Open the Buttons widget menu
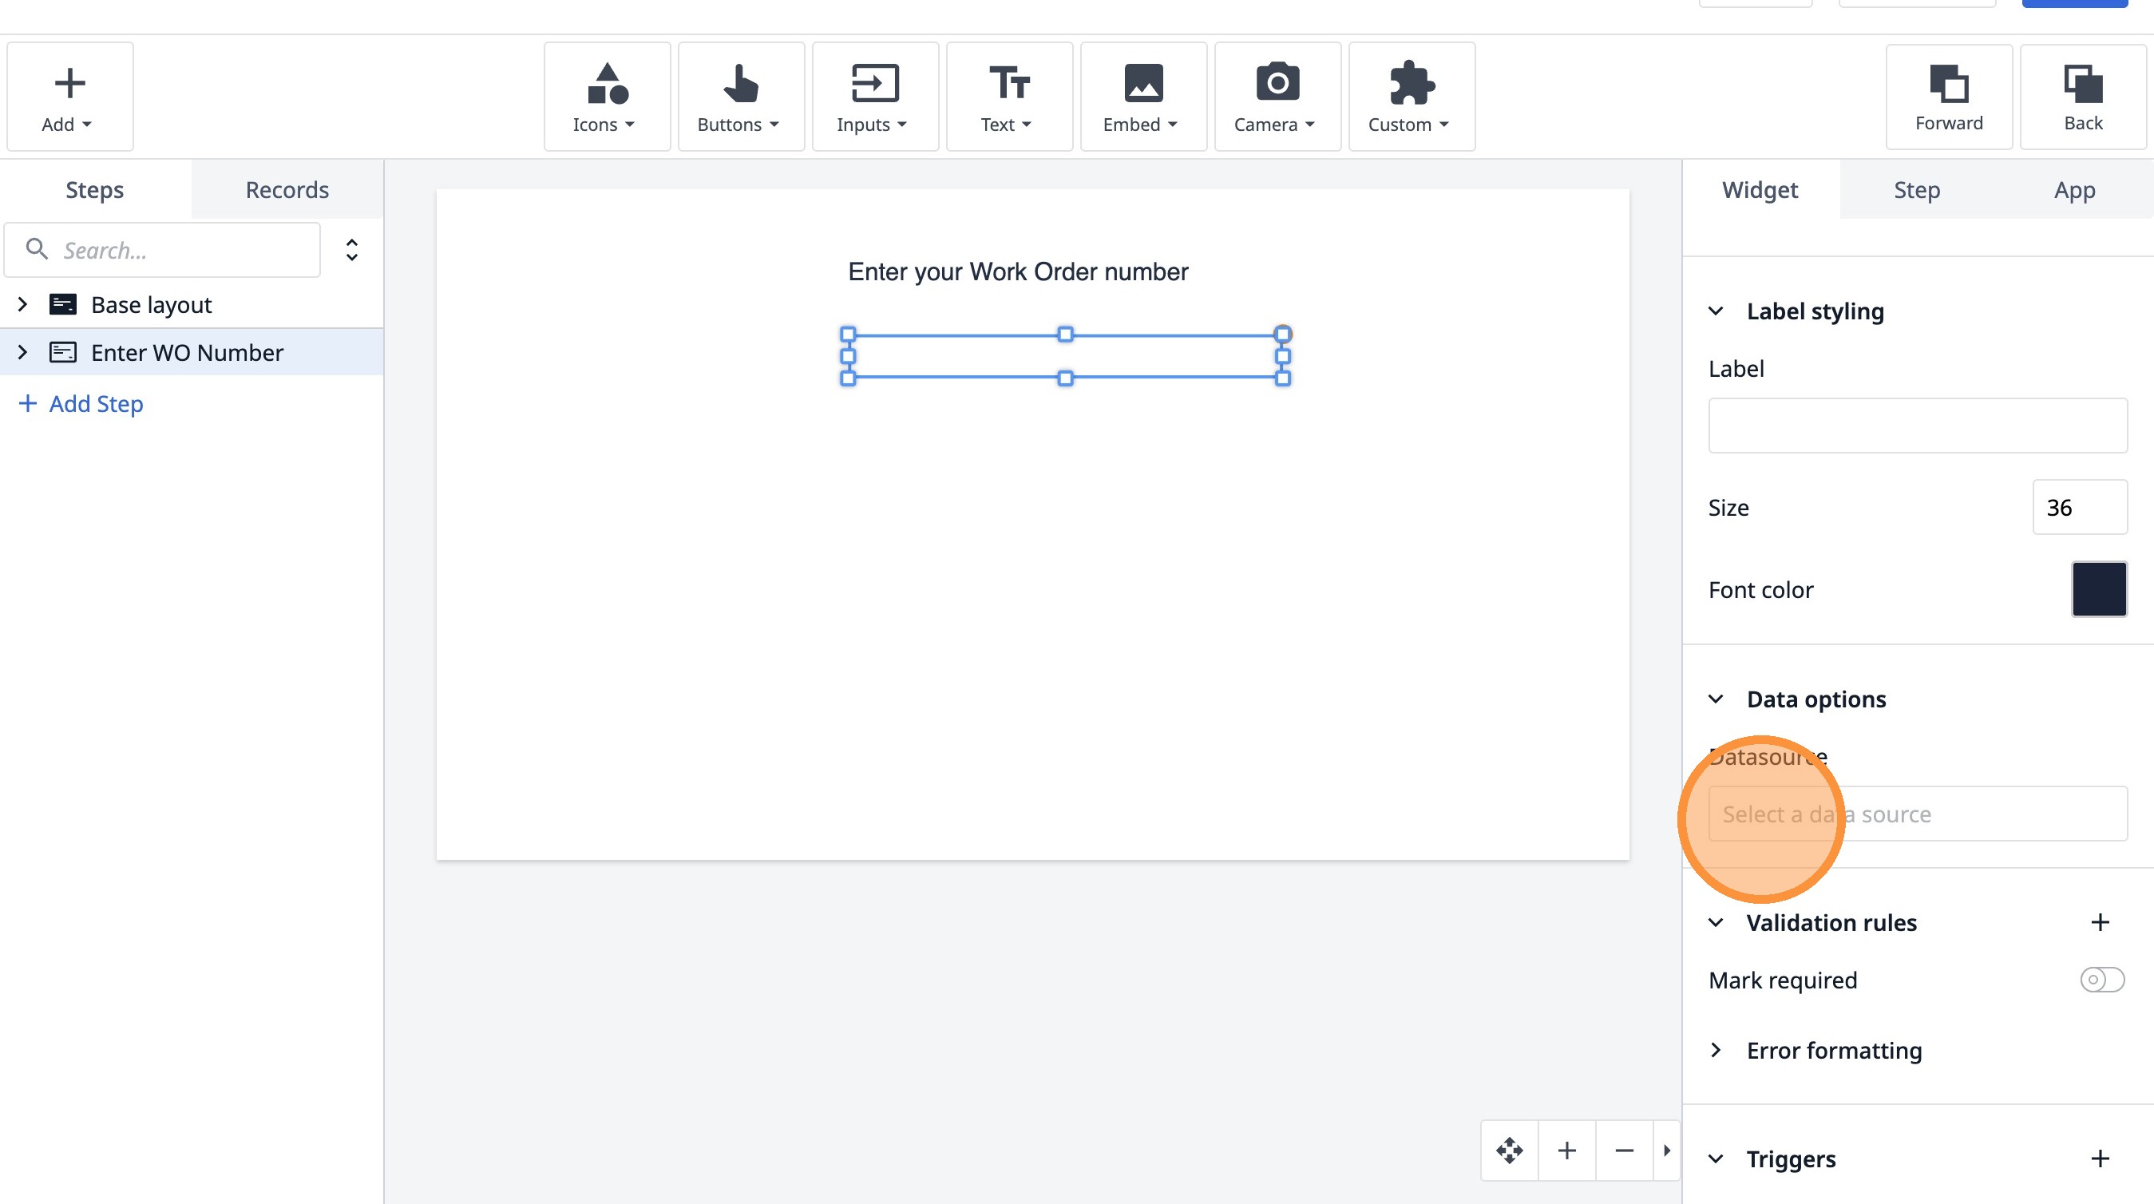This screenshot has width=2154, height=1204. tap(740, 97)
